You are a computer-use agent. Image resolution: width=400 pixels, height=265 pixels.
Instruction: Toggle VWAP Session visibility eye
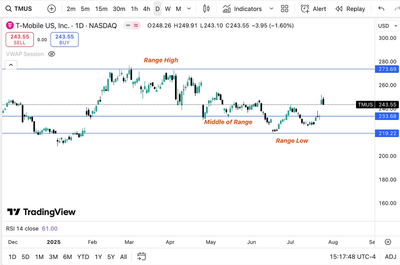(x=52, y=54)
